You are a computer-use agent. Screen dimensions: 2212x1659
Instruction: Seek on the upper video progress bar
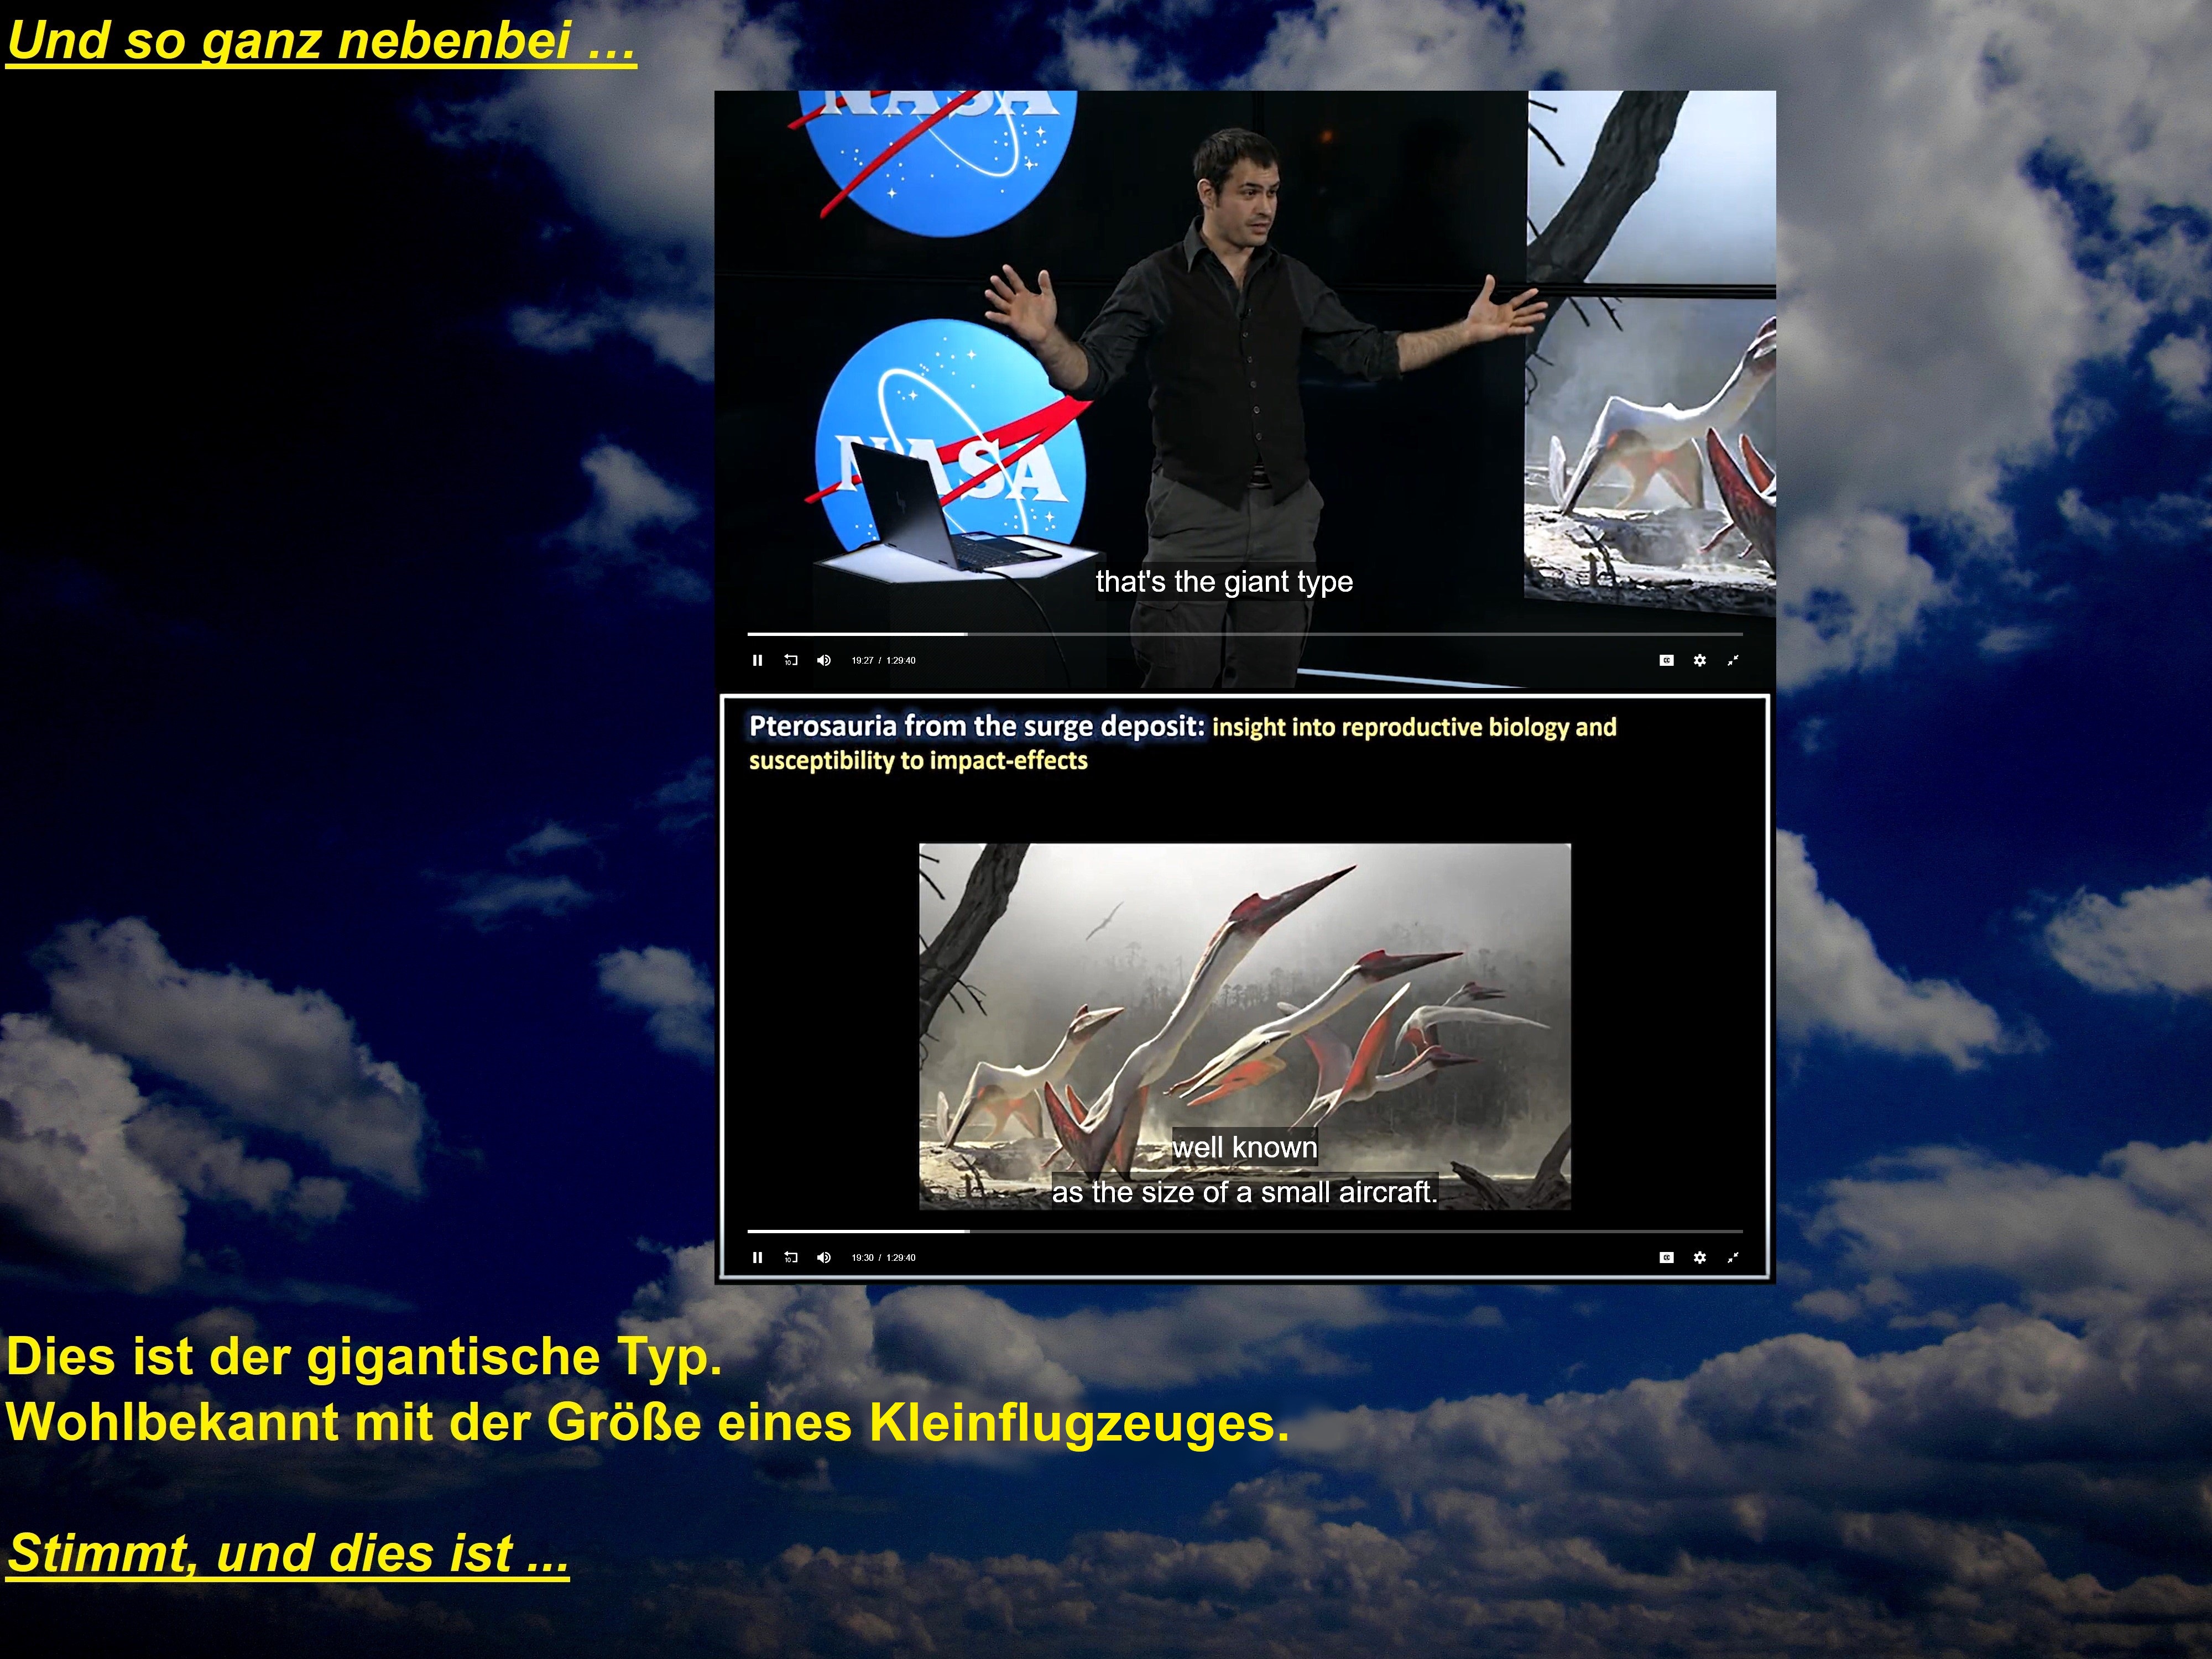click(x=1245, y=634)
